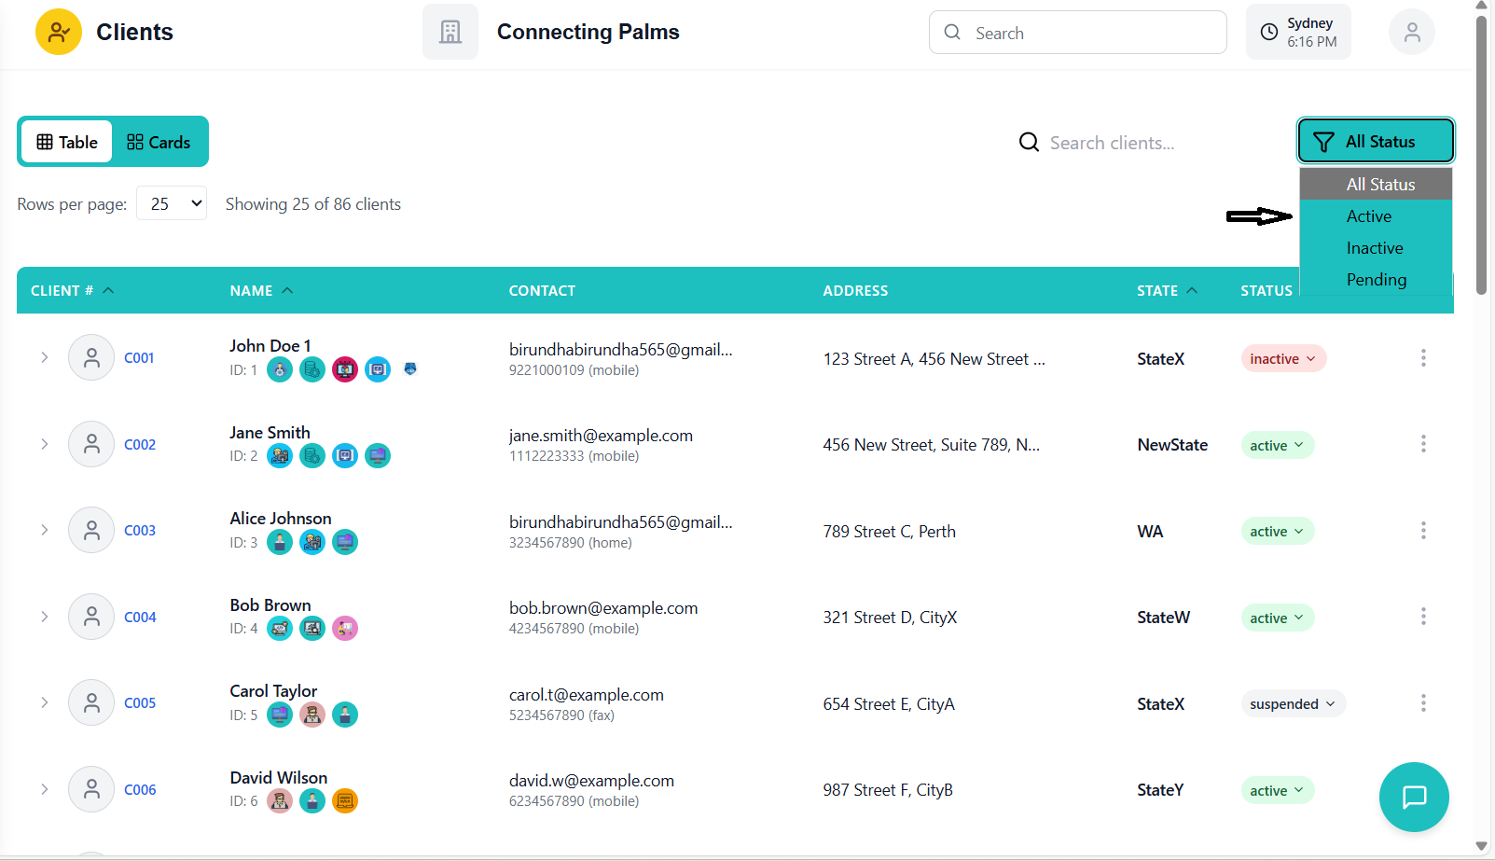Switch to Table view
Screen dimensions: 1495x861
click(67, 142)
